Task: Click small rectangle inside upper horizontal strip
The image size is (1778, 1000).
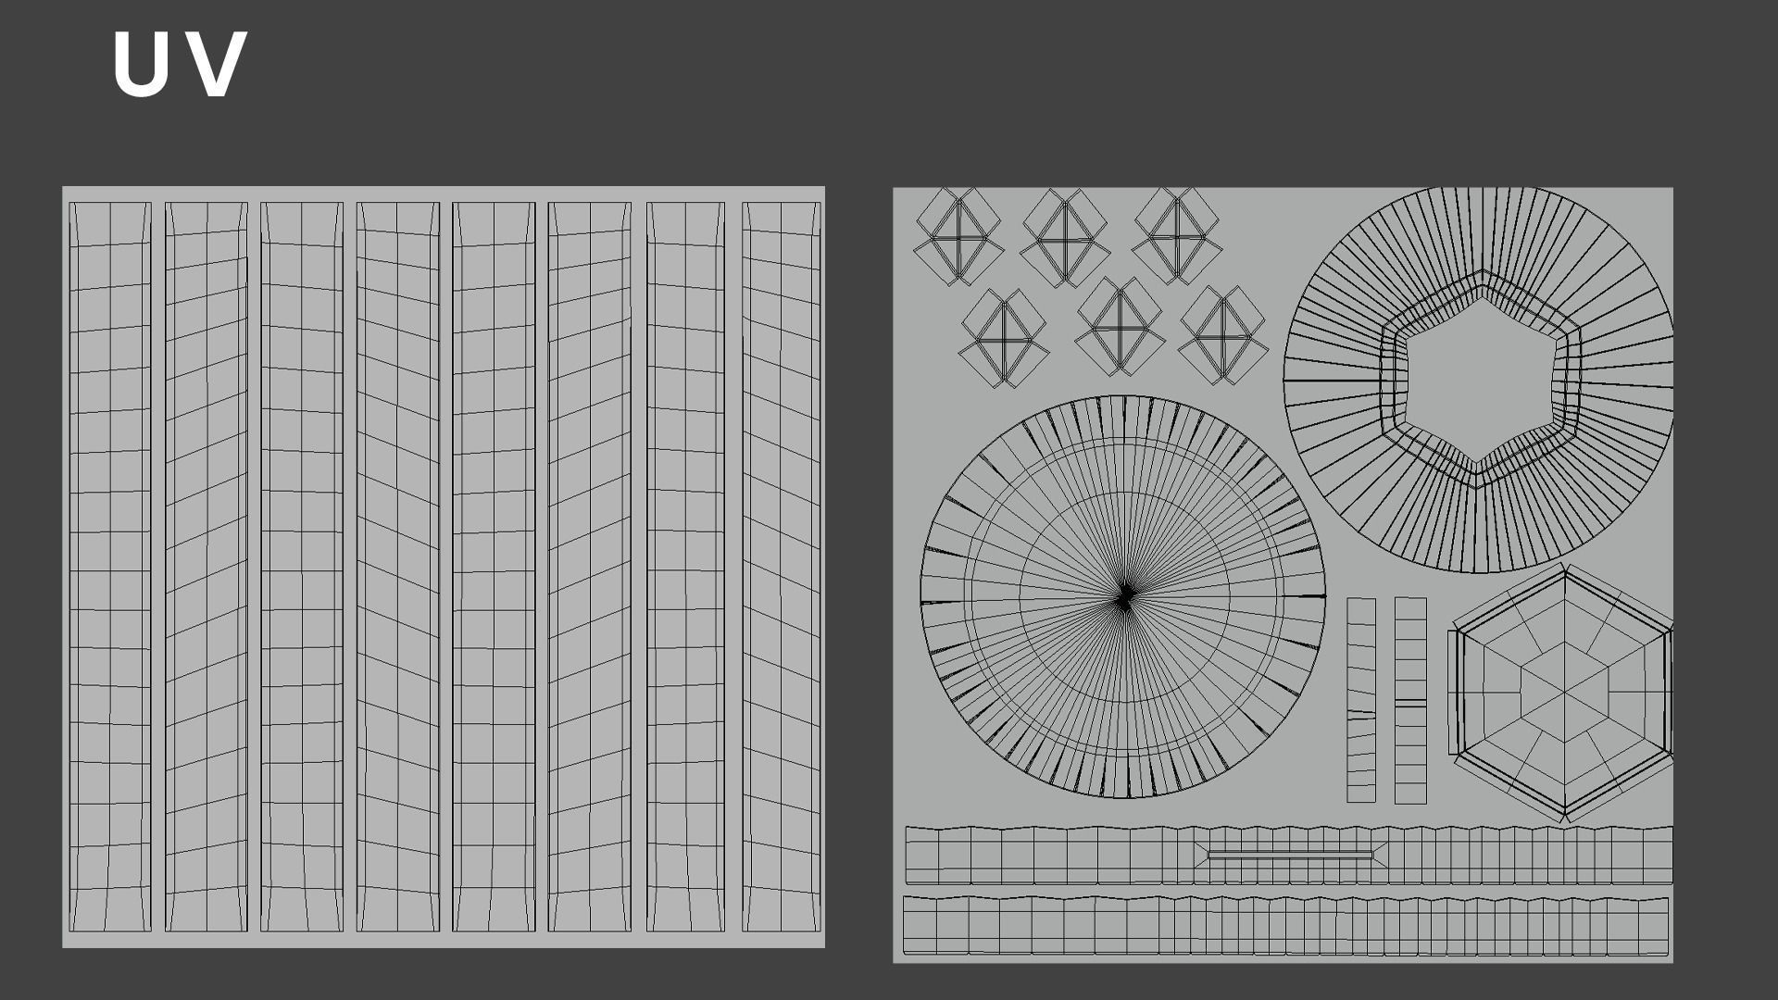Action: (1290, 856)
